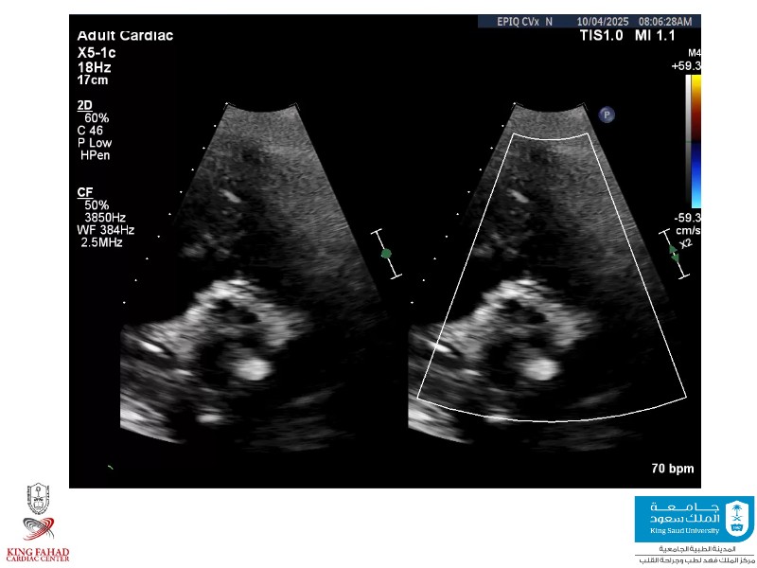The width and height of the screenshot is (757, 568).
Task: Click the King Fahad Cardiac Center logo
Action: point(38,524)
